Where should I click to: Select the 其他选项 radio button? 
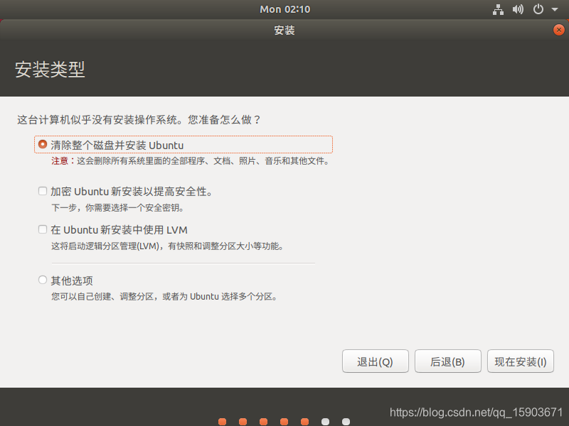pos(43,280)
